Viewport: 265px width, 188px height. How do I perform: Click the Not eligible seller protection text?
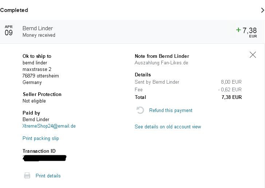(x=34, y=101)
